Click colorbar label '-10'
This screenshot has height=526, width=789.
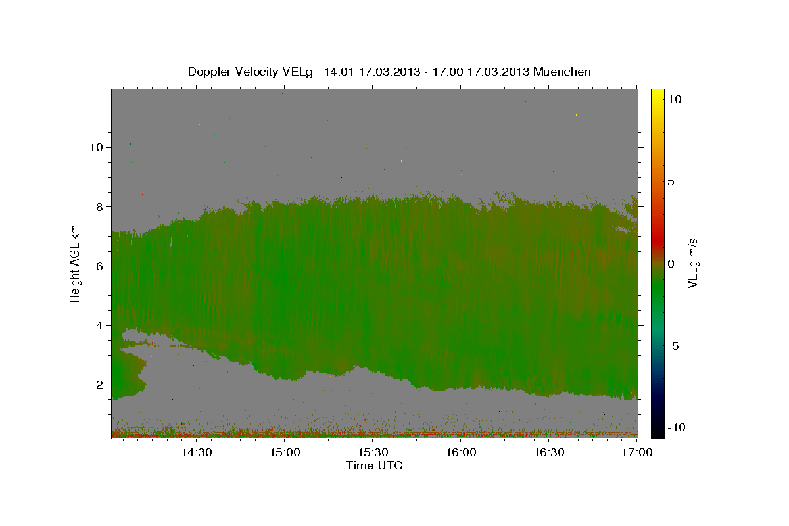pyautogui.click(x=675, y=428)
